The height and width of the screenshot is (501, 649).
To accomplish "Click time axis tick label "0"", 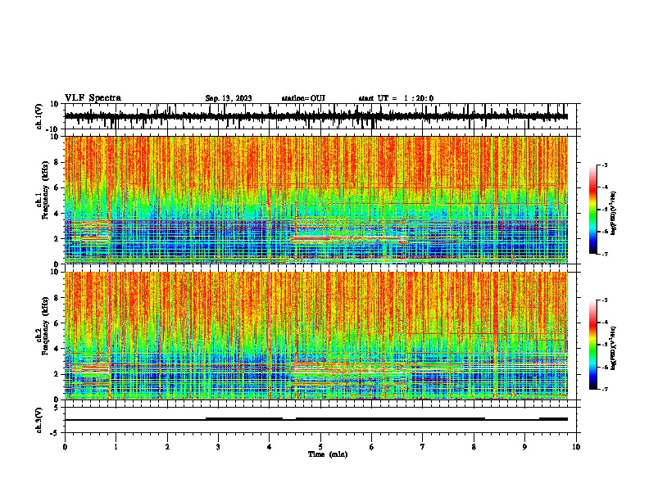I will [65, 447].
